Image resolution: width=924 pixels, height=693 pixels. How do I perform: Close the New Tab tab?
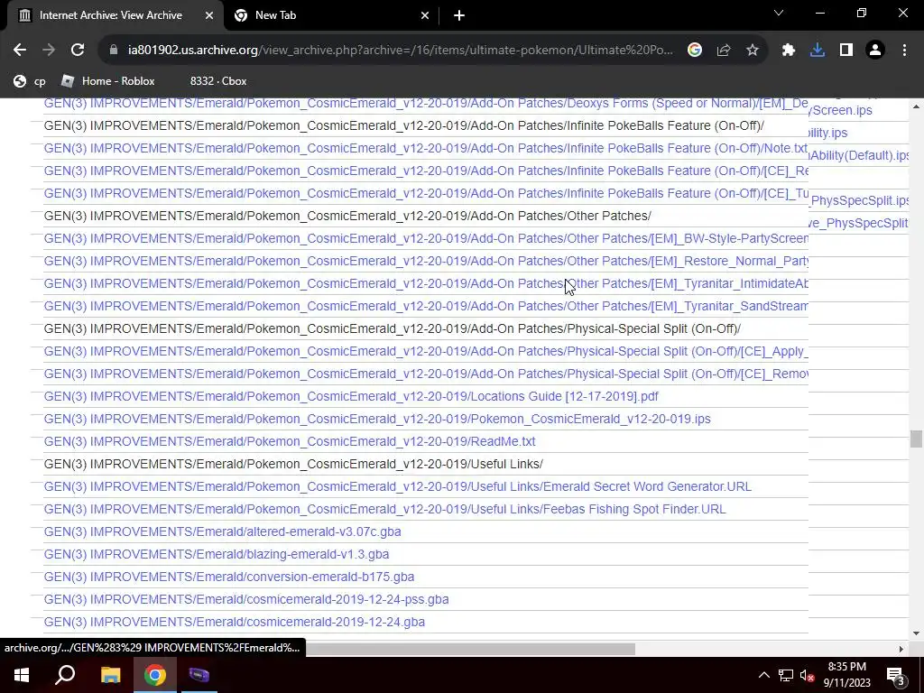click(x=425, y=15)
